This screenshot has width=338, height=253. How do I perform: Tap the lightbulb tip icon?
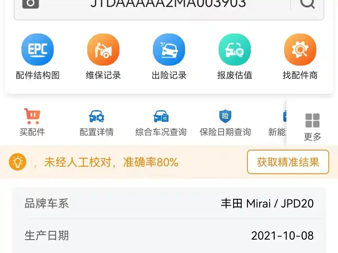[x=17, y=162]
